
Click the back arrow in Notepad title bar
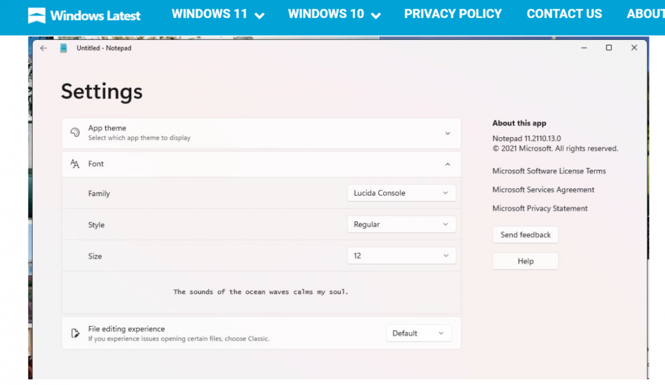pyautogui.click(x=43, y=48)
